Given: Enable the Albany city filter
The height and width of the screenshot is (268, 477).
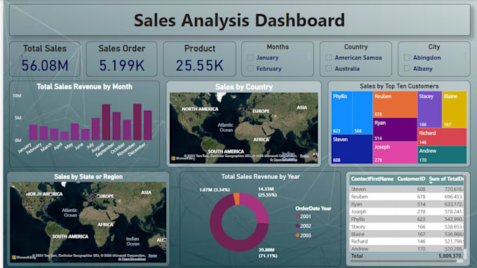Looking at the screenshot, I should tap(407, 69).
